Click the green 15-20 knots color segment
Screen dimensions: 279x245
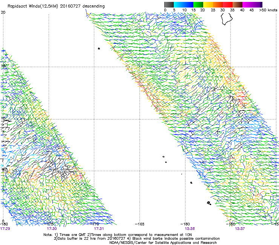(198, 5)
